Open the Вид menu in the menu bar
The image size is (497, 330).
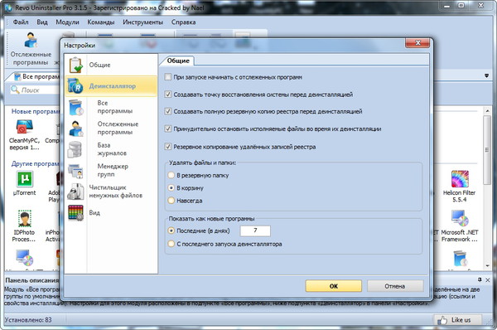click(x=42, y=22)
